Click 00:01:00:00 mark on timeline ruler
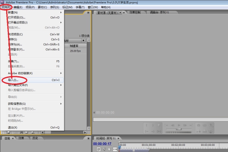Screen dimensions: 228x152 pyautogui.click(x=149, y=145)
